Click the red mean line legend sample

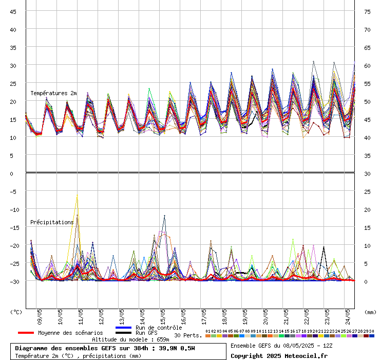(x=26, y=333)
